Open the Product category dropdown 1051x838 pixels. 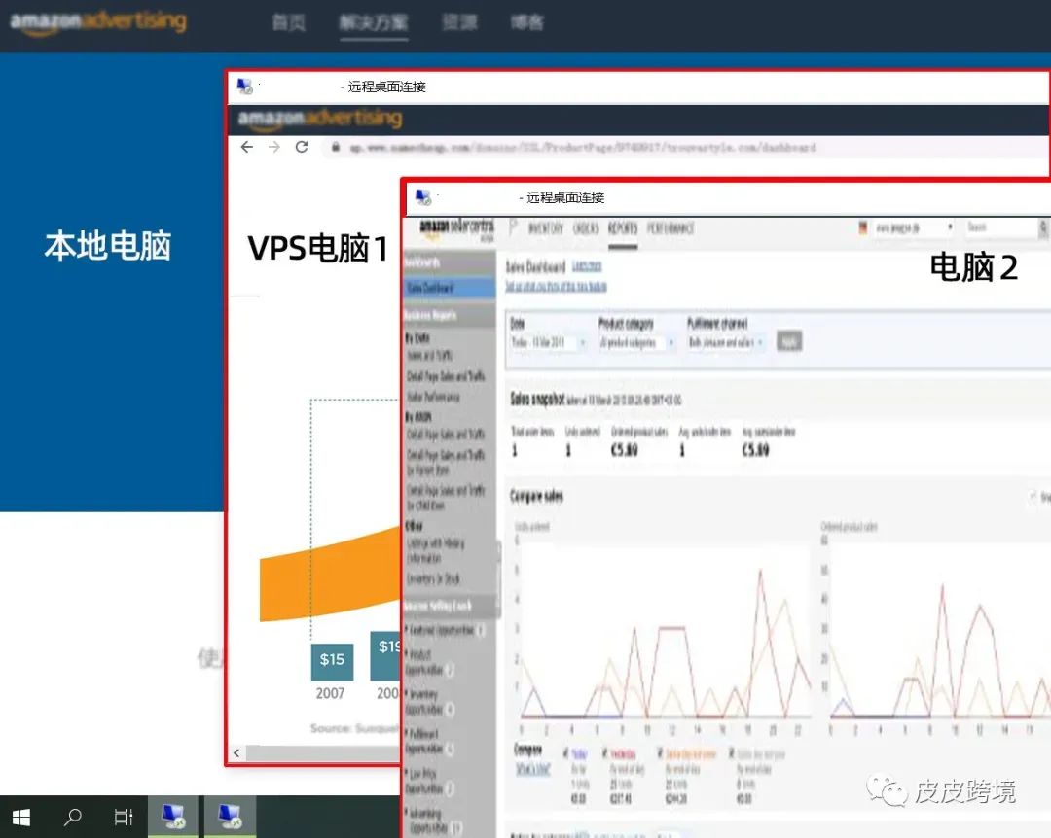[637, 343]
